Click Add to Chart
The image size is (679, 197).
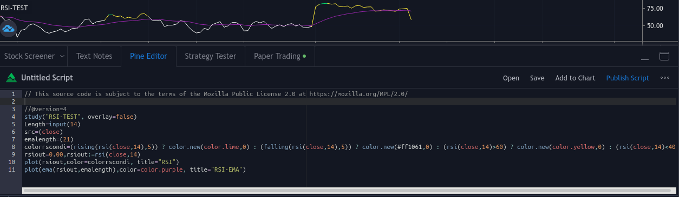coord(575,78)
